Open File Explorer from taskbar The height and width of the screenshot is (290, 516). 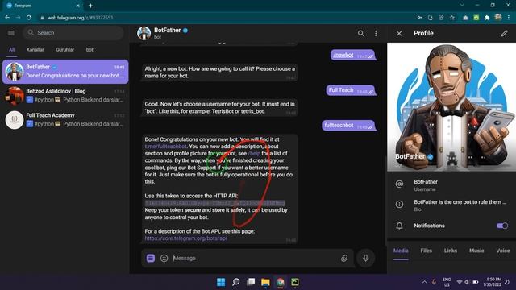click(265, 282)
